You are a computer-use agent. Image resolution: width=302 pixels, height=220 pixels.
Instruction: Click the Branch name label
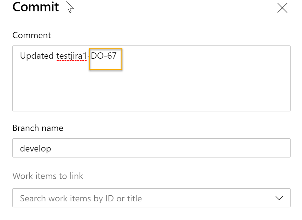coord(38,128)
